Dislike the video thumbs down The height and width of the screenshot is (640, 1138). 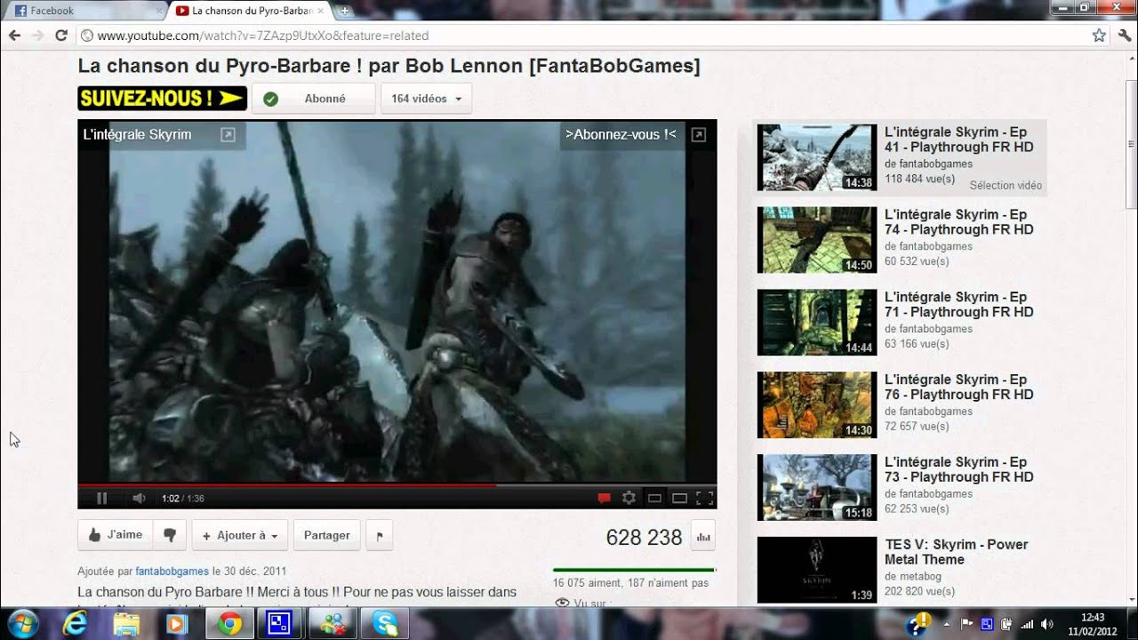tap(170, 535)
